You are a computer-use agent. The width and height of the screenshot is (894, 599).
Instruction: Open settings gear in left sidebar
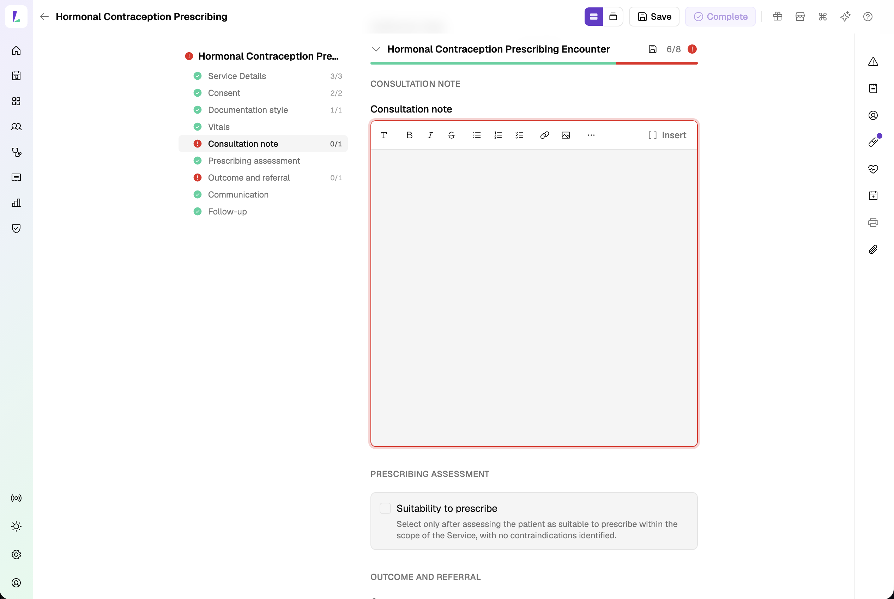point(16,555)
